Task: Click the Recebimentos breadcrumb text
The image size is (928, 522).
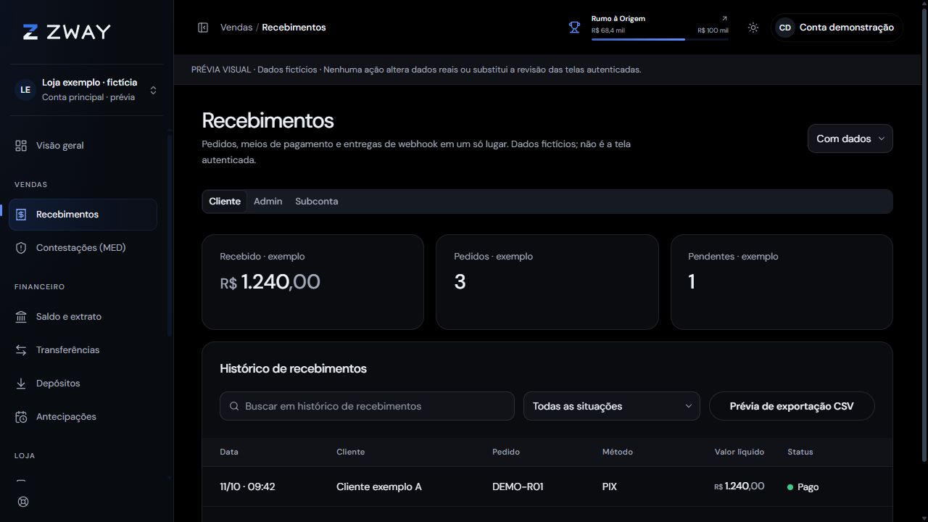Action: (294, 28)
